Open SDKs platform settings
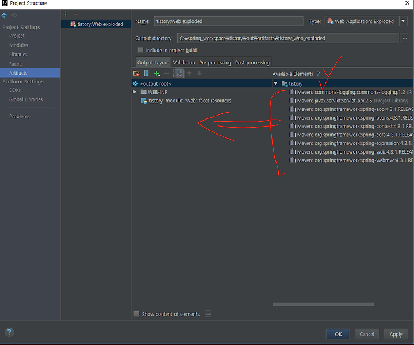The height and width of the screenshot is (345, 414). 15,90
